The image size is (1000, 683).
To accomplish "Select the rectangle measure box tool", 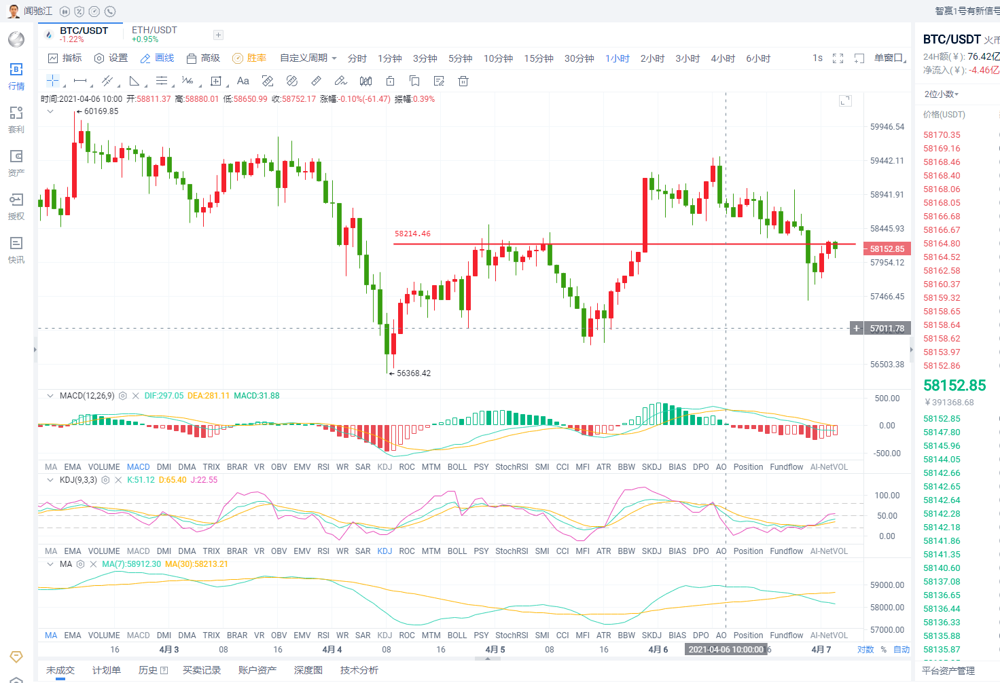I will 216,81.
